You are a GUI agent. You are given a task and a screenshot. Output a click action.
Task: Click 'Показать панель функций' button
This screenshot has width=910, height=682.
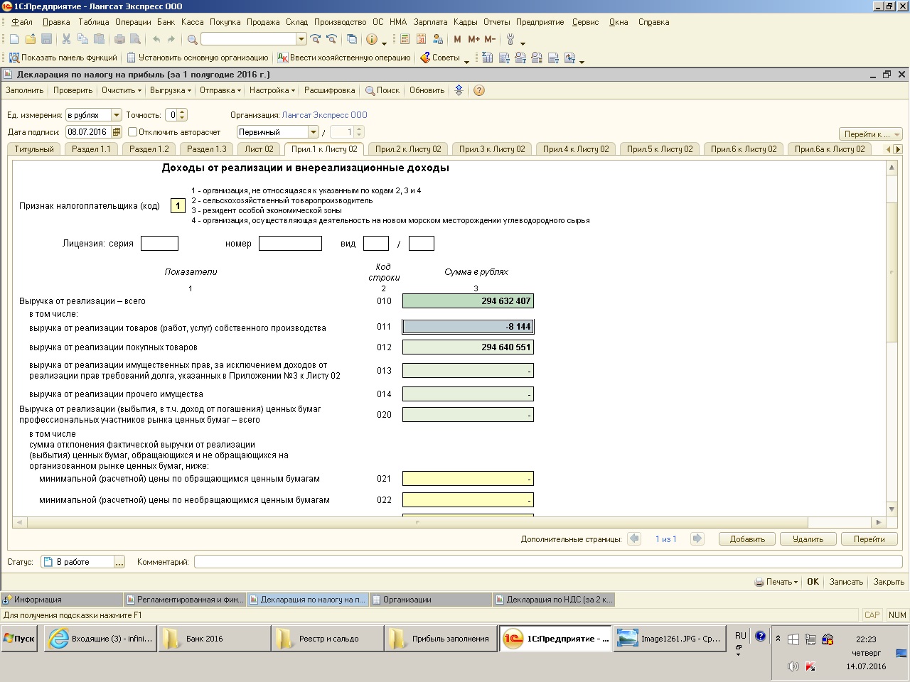[63, 58]
